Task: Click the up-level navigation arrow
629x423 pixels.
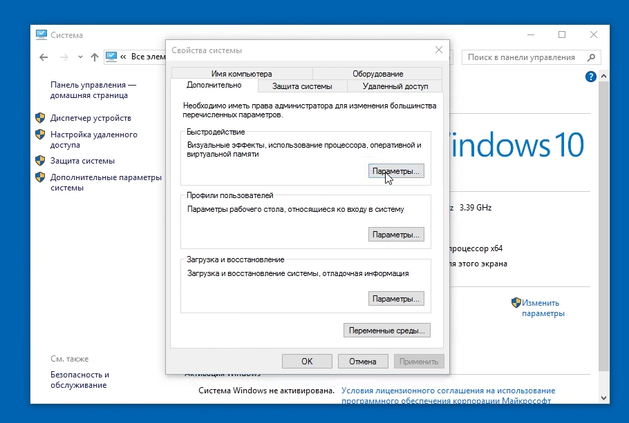Action: pyautogui.click(x=95, y=57)
